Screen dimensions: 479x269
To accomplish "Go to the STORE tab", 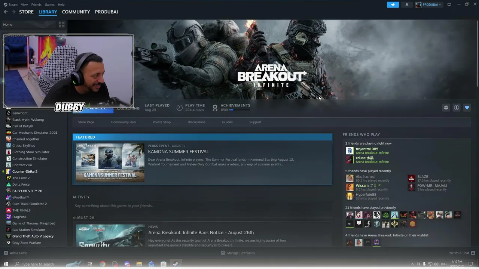I will click(x=26, y=12).
